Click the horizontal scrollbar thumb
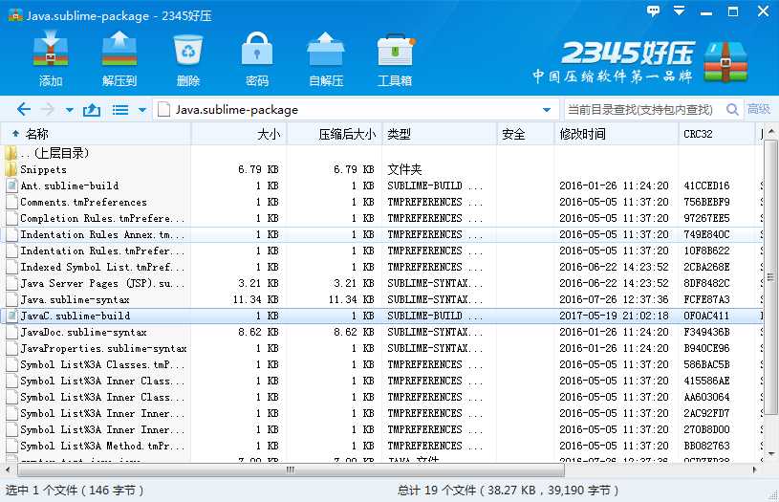The width and height of the screenshot is (779, 502). (291, 469)
